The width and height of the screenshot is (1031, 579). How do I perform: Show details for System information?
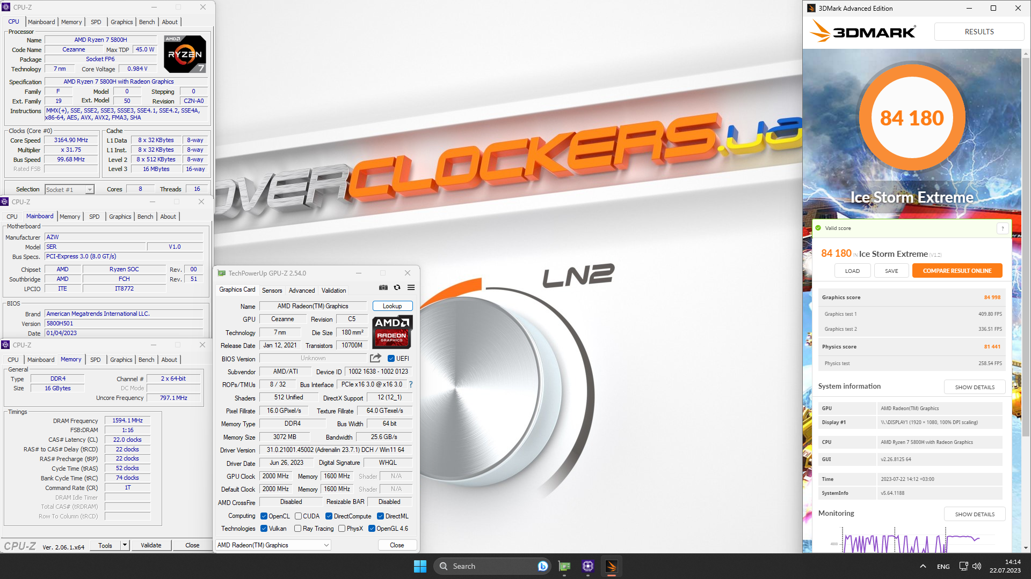(975, 387)
